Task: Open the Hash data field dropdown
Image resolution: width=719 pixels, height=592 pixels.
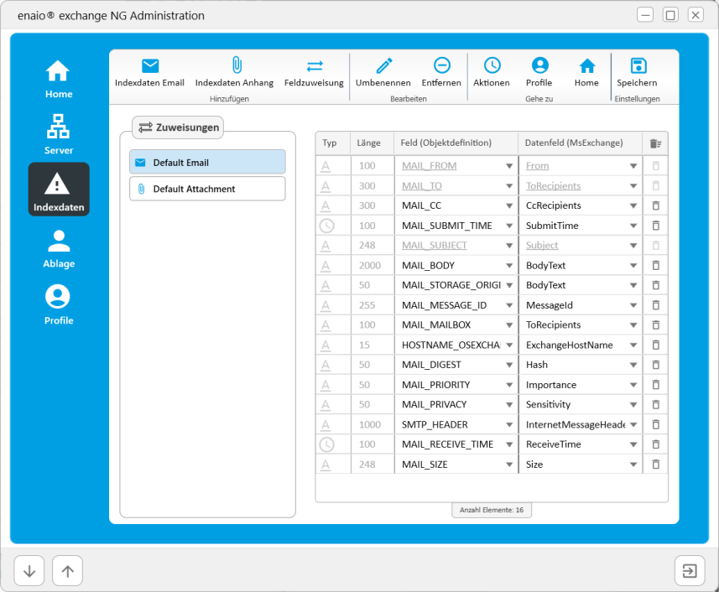Action: click(x=633, y=366)
